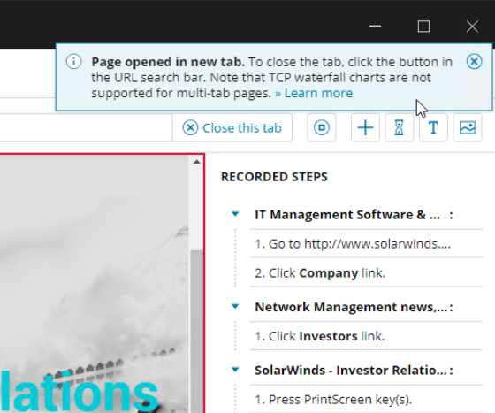This screenshot has width=495, height=413.
Task: Dismiss the notification with X icon
Action: [x=474, y=61]
